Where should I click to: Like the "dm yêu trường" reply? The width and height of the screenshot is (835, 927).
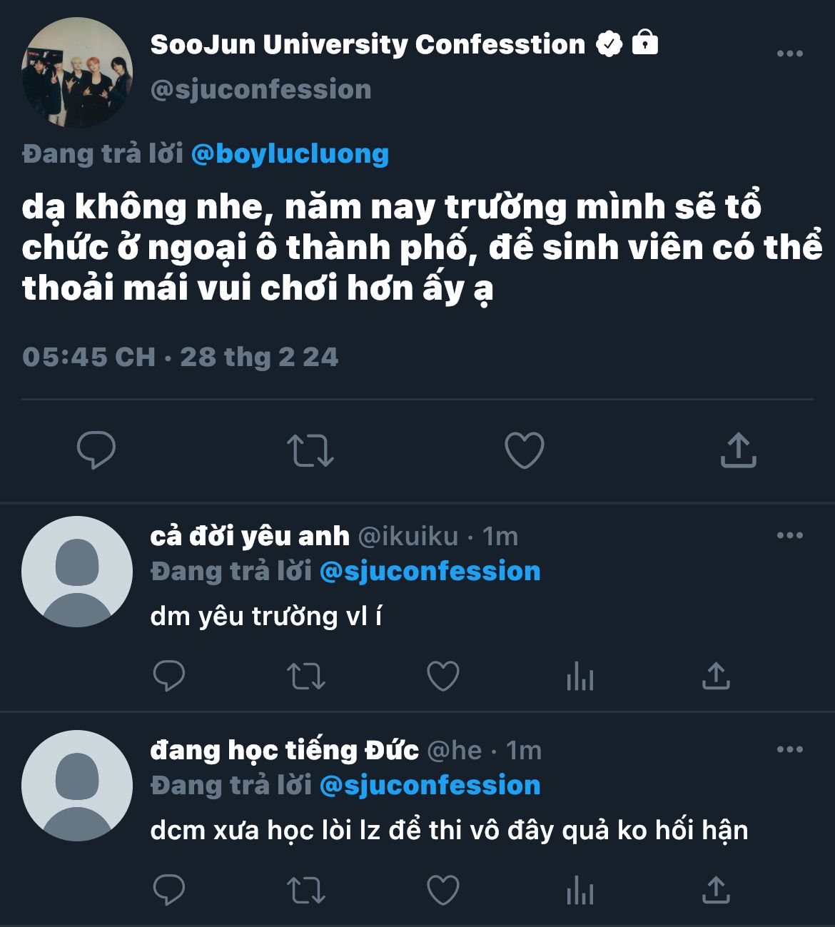[442, 676]
